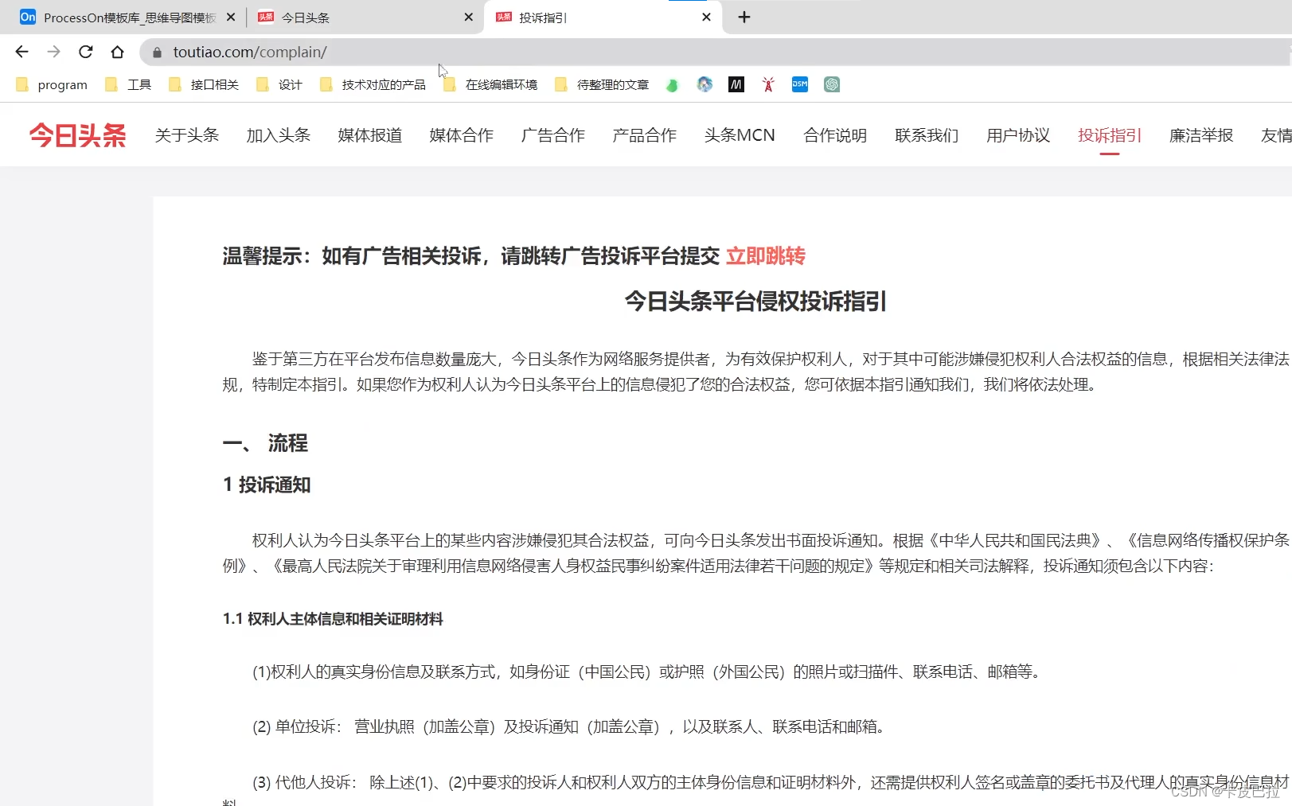Image resolution: width=1292 pixels, height=806 pixels.
Task: Open the 加入头条 nav item
Action: (x=279, y=135)
